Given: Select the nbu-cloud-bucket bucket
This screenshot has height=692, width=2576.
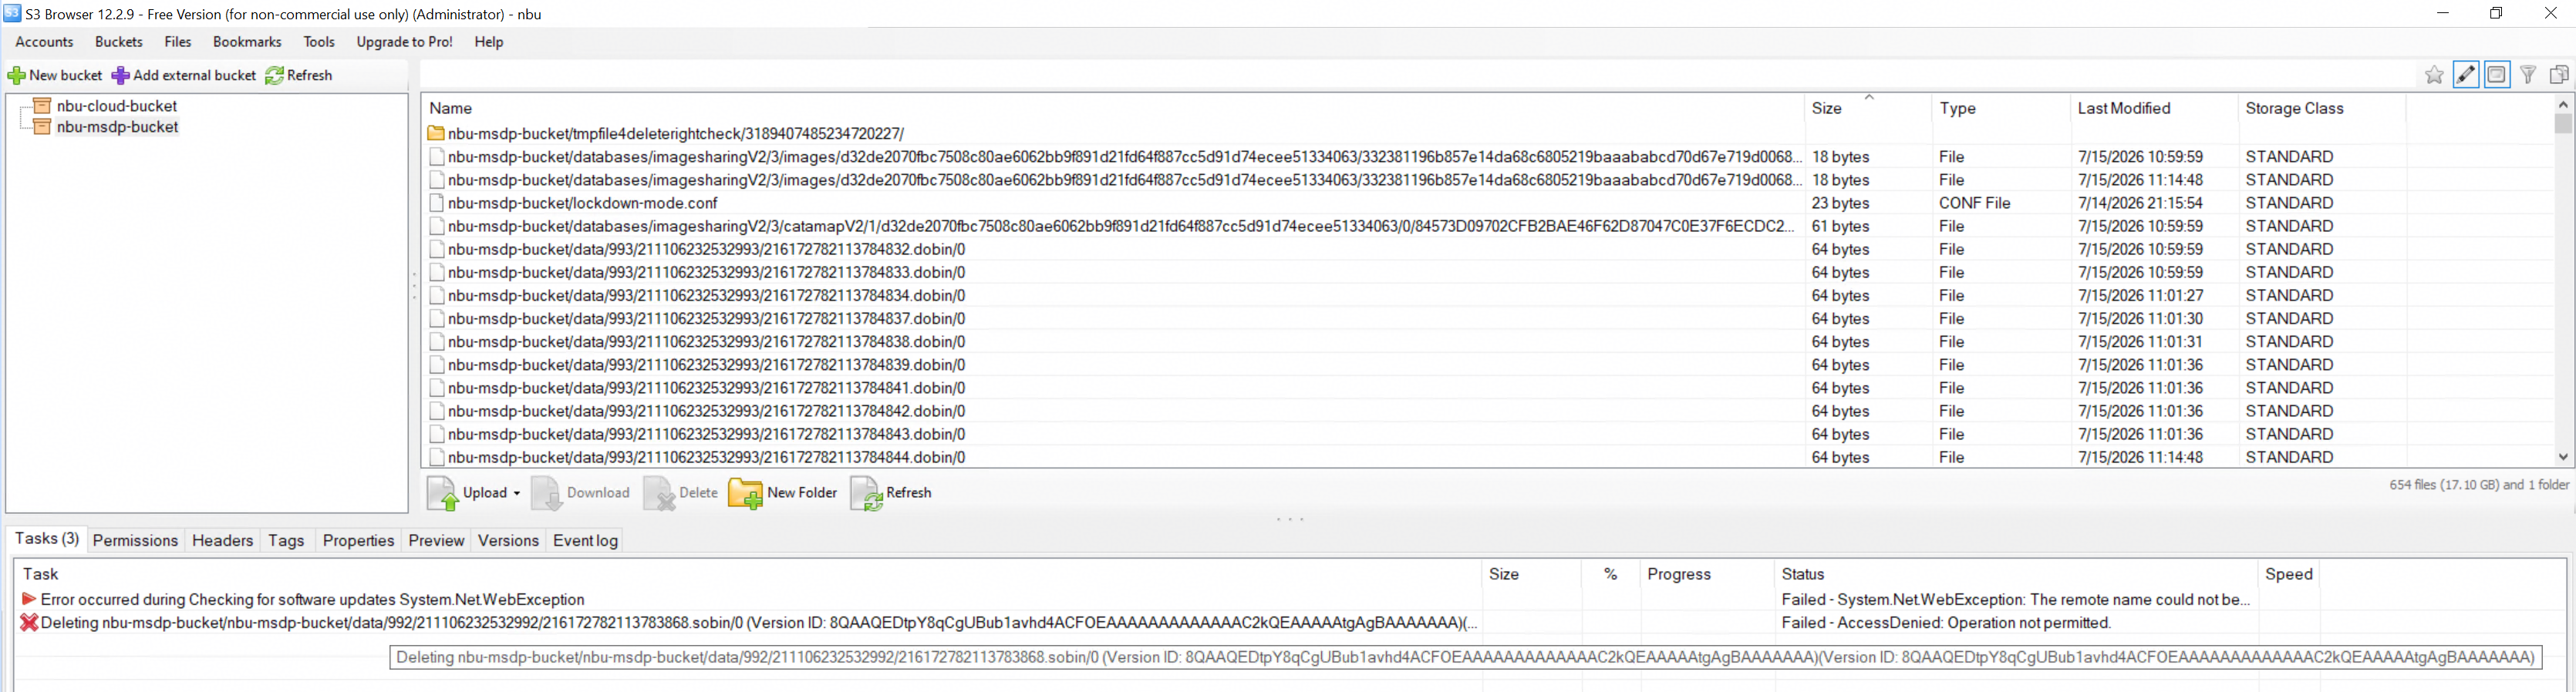Looking at the screenshot, I should click(x=117, y=106).
